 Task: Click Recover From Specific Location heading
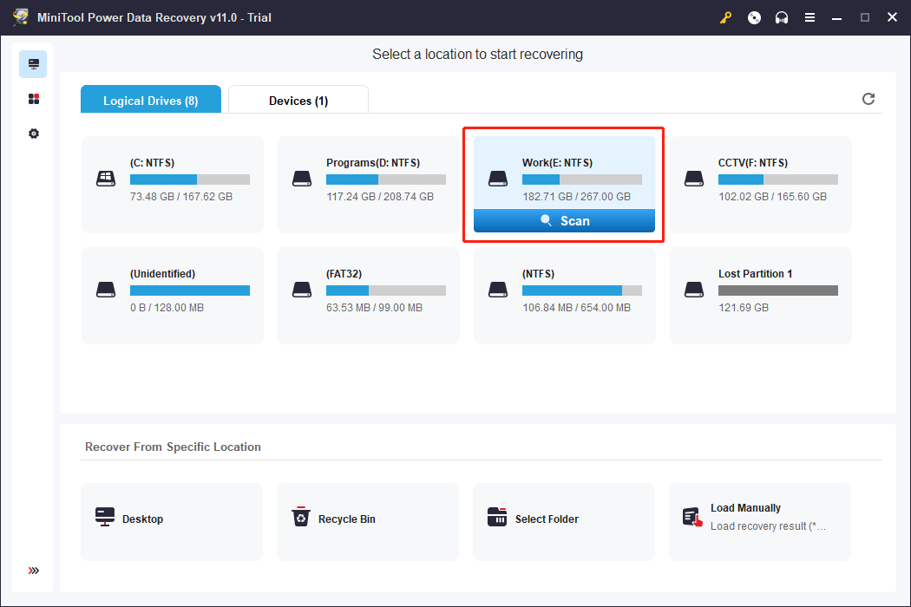(173, 447)
